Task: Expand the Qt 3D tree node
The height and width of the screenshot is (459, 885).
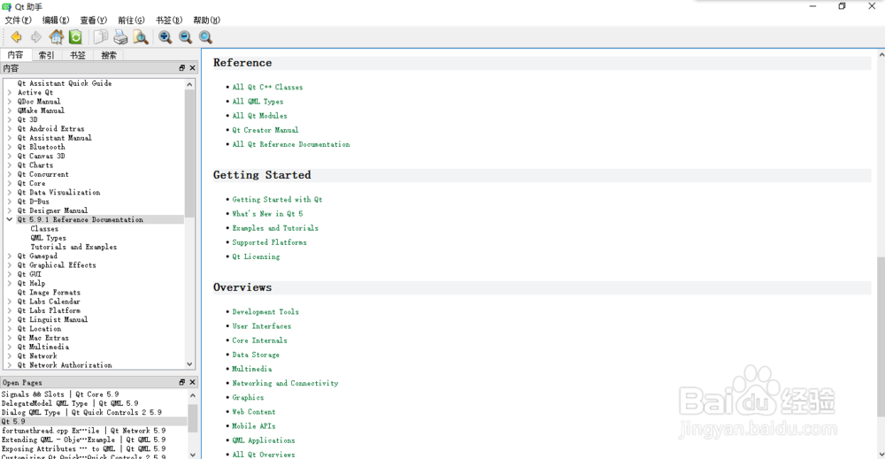Action: [10, 119]
